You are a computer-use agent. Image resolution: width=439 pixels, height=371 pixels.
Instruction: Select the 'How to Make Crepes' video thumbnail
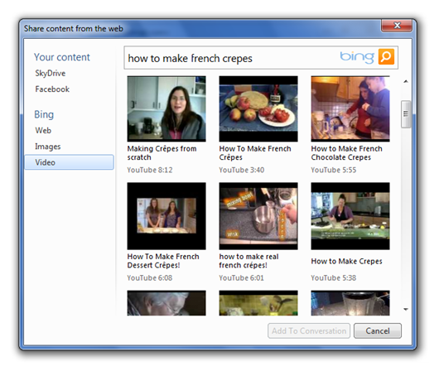point(350,216)
